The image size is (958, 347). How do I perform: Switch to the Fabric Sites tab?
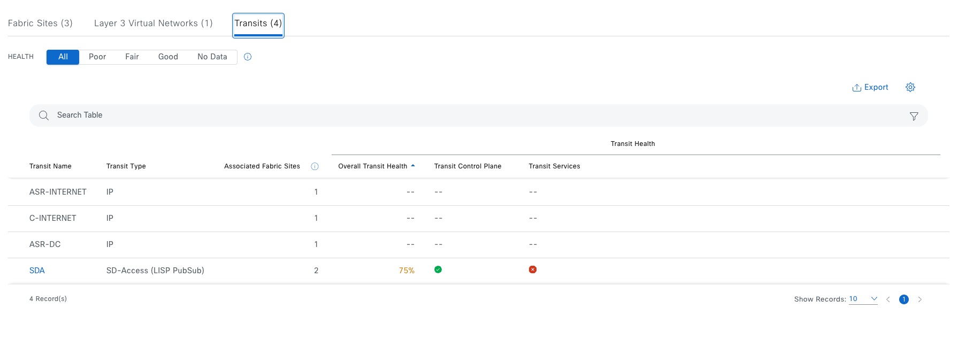[40, 23]
